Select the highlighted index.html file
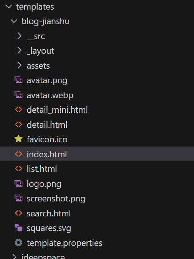The height and width of the screenshot is (259, 194). (x=97, y=154)
